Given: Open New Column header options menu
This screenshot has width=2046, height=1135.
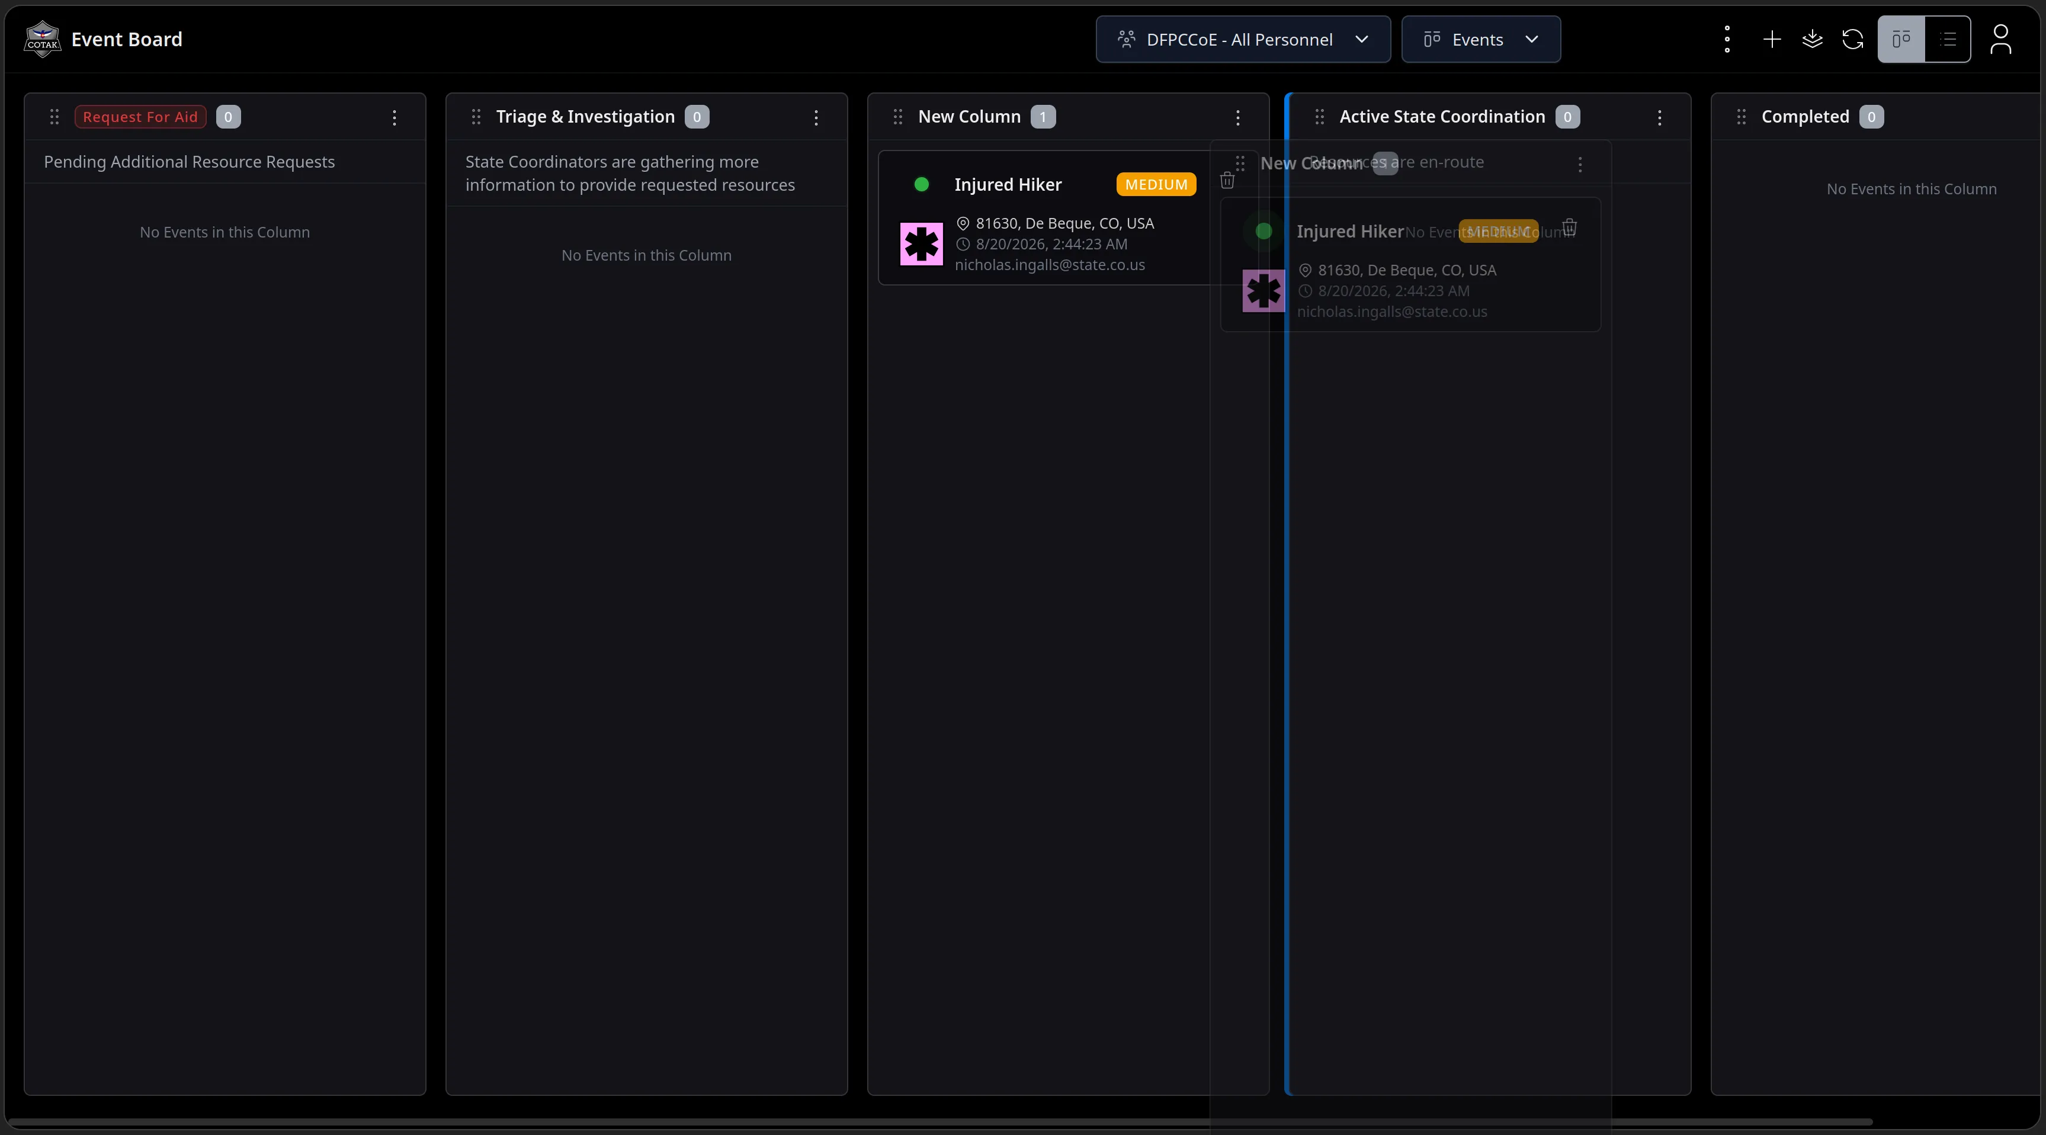Looking at the screenshot, I should pos(1238,117).
